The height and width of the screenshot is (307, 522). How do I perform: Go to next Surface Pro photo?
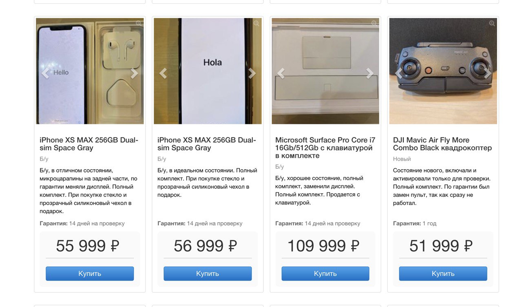pyautogui.click(x=370, y=73)
